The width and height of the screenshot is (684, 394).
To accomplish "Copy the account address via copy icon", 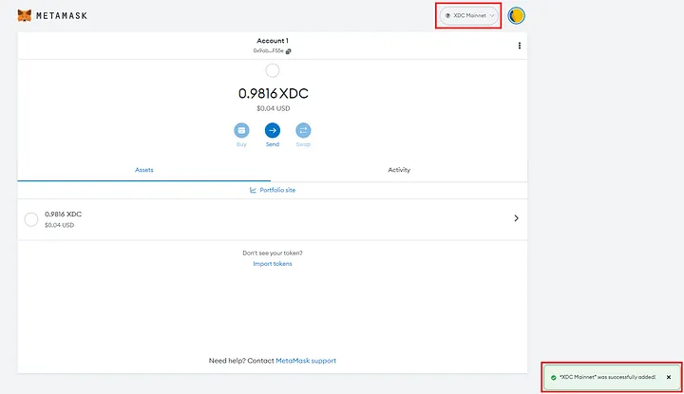I will click(289, 51).
